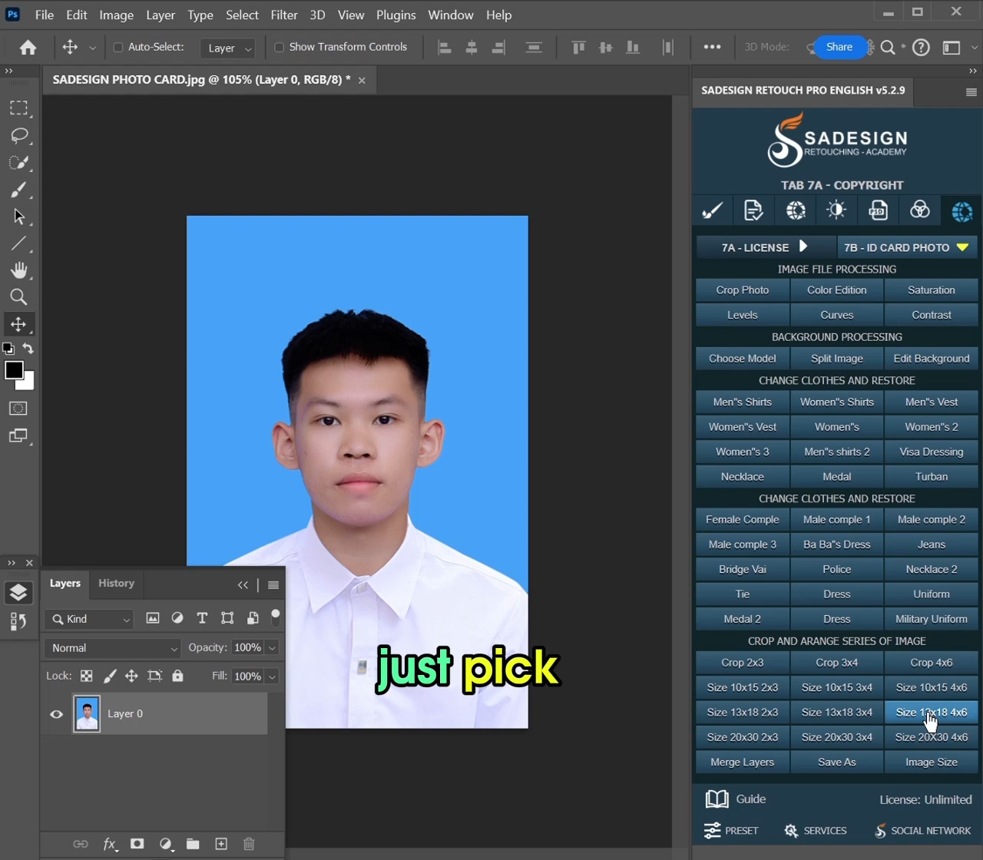The image size is (983, 860).
Task: Click the delete layer trash icon
Action: [249, 844]
